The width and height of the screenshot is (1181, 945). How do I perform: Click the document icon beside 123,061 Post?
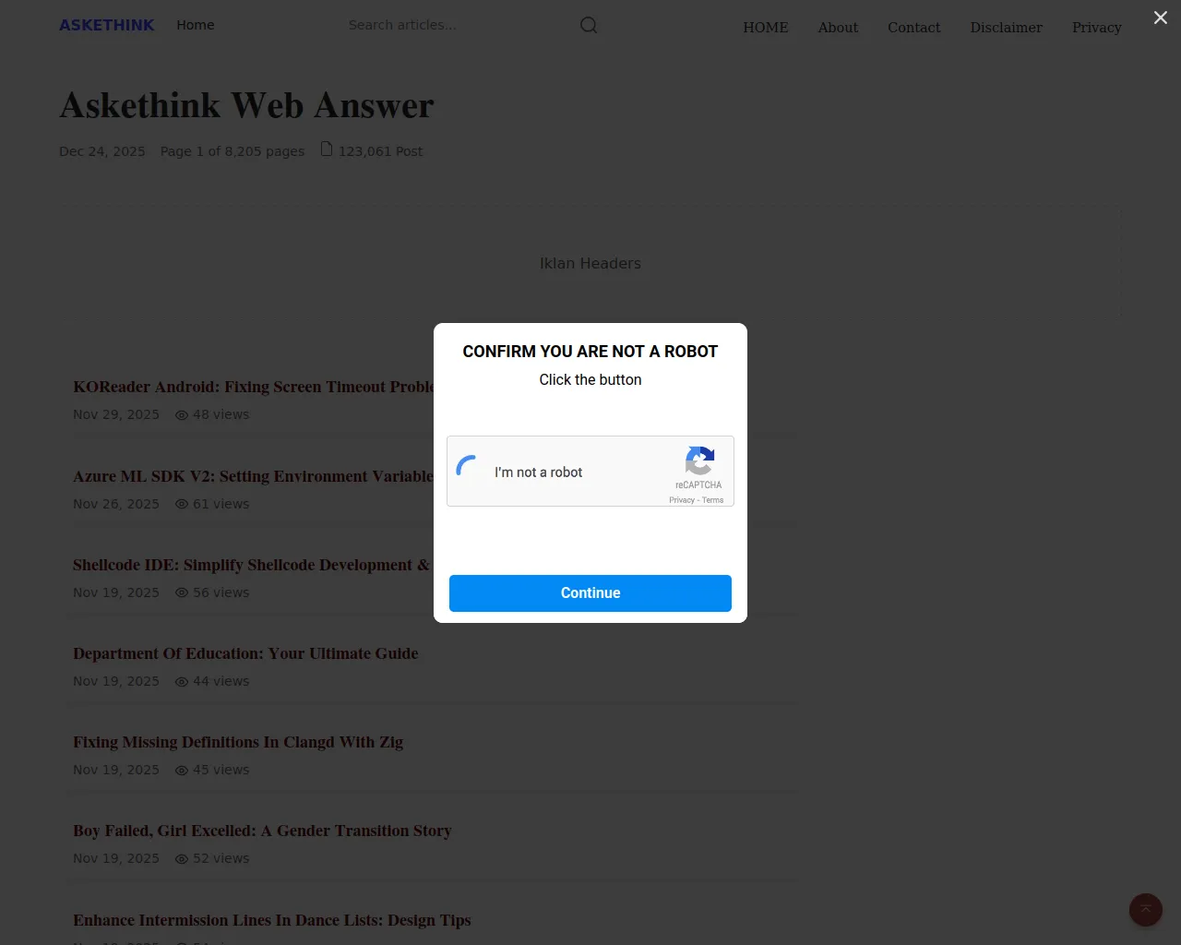click(x=327, y=150)
